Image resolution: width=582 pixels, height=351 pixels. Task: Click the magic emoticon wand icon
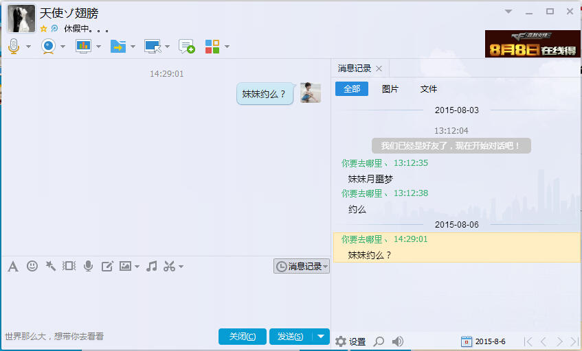(x=50, y=266)
